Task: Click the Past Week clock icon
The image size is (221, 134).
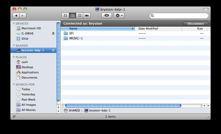Action: coord(18,100)
